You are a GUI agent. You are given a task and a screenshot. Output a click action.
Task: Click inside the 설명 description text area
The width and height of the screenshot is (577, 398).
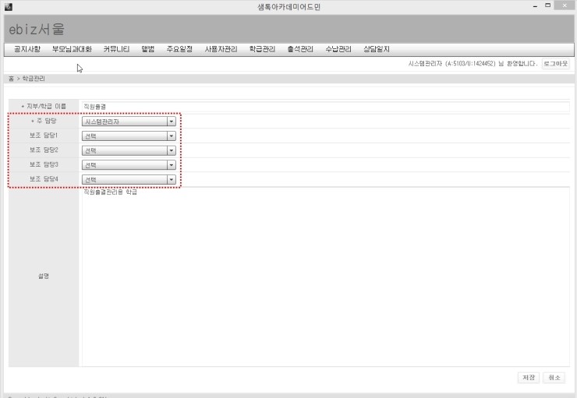point(324,276)
